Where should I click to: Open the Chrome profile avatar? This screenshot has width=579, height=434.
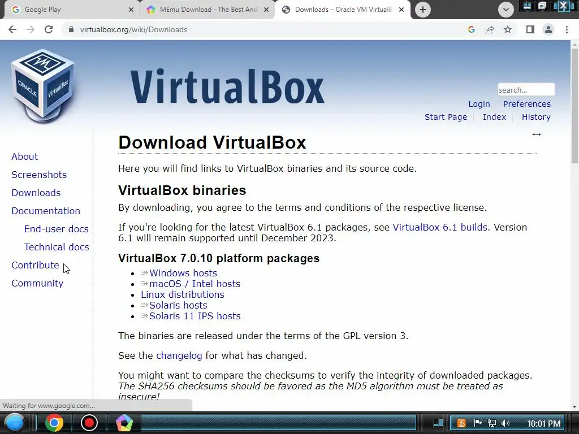tap(548, 29)
